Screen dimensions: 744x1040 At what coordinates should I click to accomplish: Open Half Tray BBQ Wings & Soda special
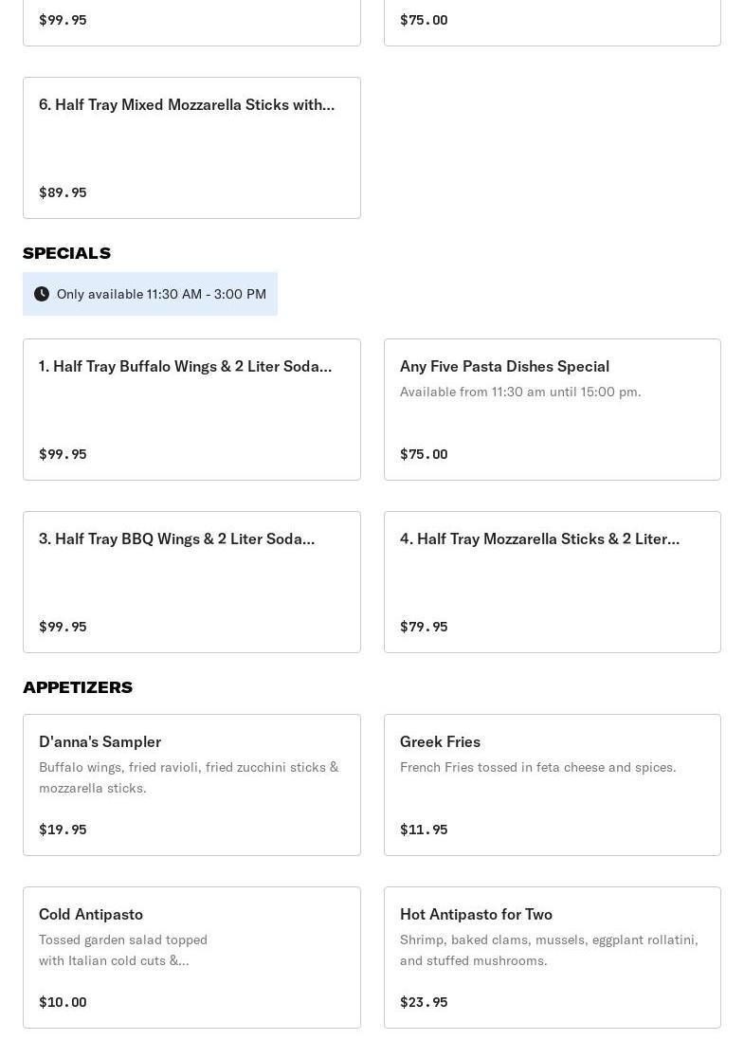[191, 581]
